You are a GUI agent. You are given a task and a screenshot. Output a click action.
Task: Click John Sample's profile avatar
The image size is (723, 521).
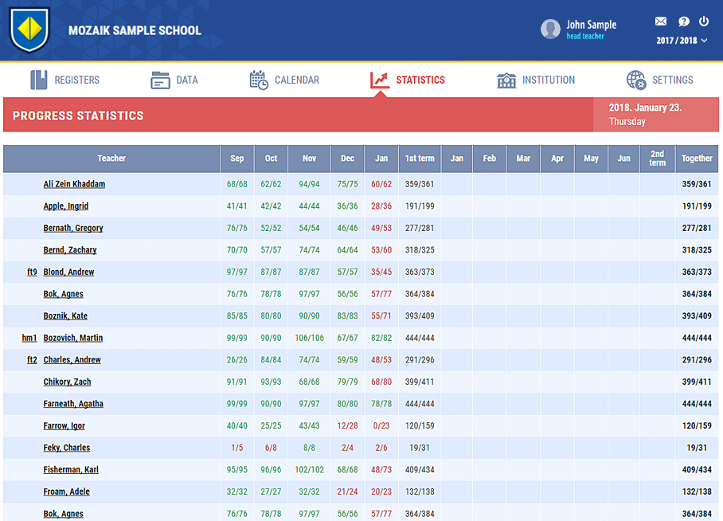click(550, 29)
